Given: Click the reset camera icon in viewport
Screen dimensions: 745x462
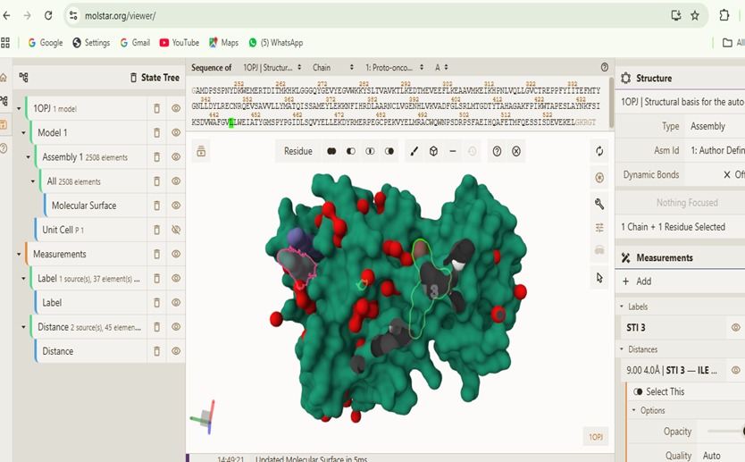Looking at the screenshot, I should pos(599,152).
